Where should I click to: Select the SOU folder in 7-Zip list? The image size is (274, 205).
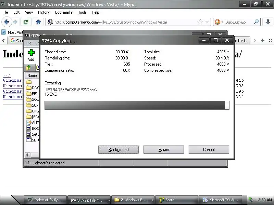[33, 99]
